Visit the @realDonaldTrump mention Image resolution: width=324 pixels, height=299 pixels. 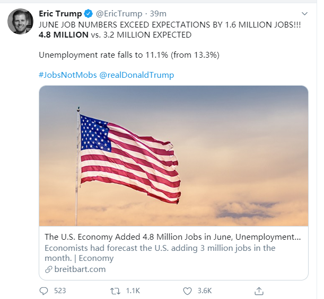click(x=137, y=75)
